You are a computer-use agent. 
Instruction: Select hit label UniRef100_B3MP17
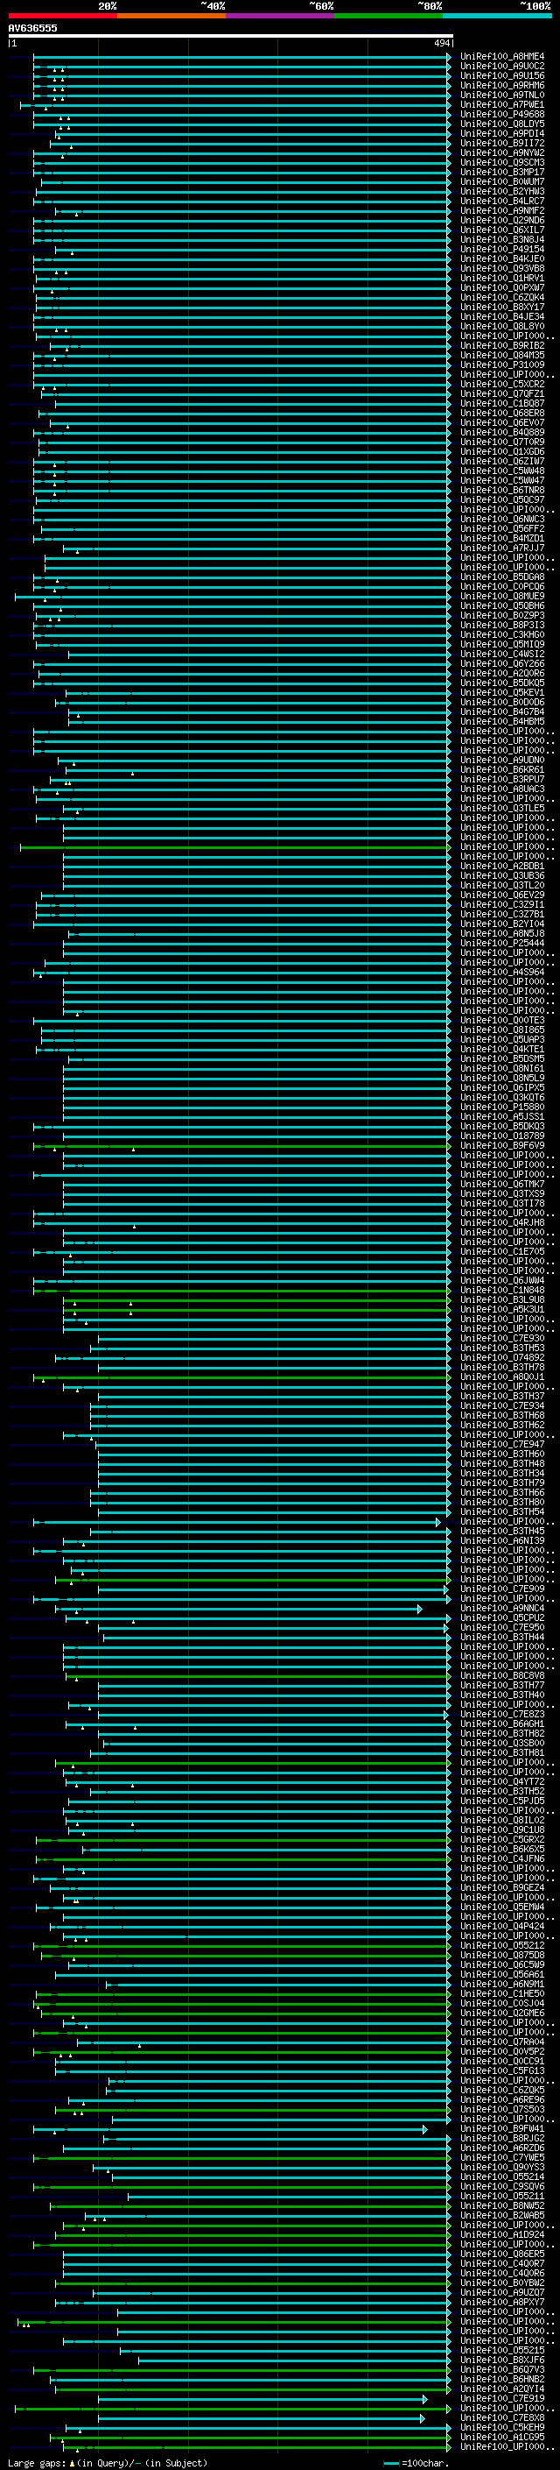pyautogui.click(x=502, y=172)
